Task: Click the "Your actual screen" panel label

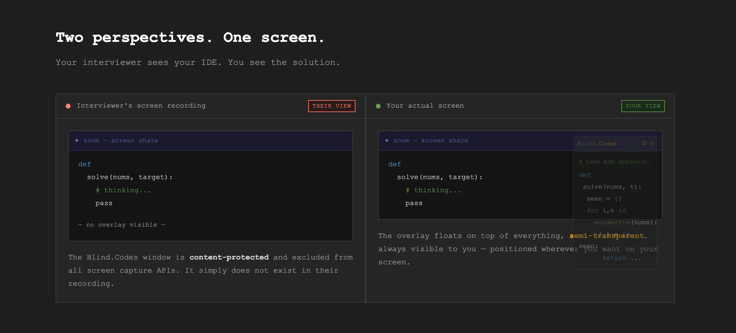Action: tap(425, 106)
